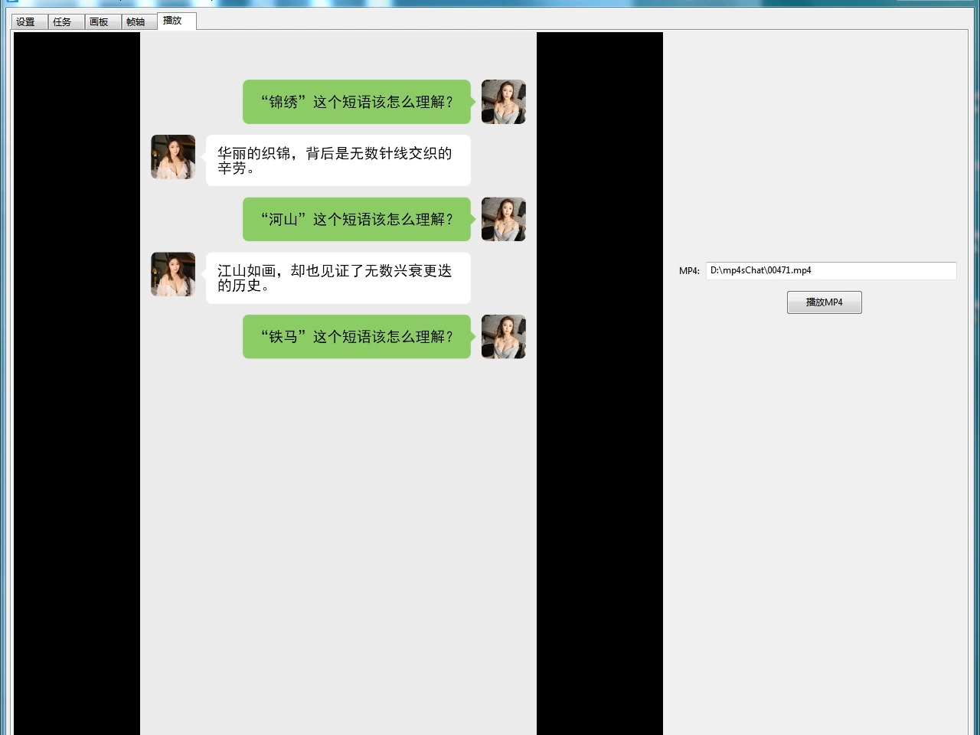Click the MP4: label
This screenshot has width=980, height=735.
[x=689, y=271]
